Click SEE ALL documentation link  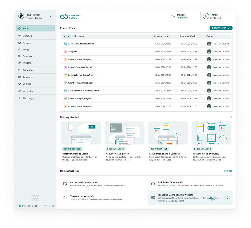(228, 171)
